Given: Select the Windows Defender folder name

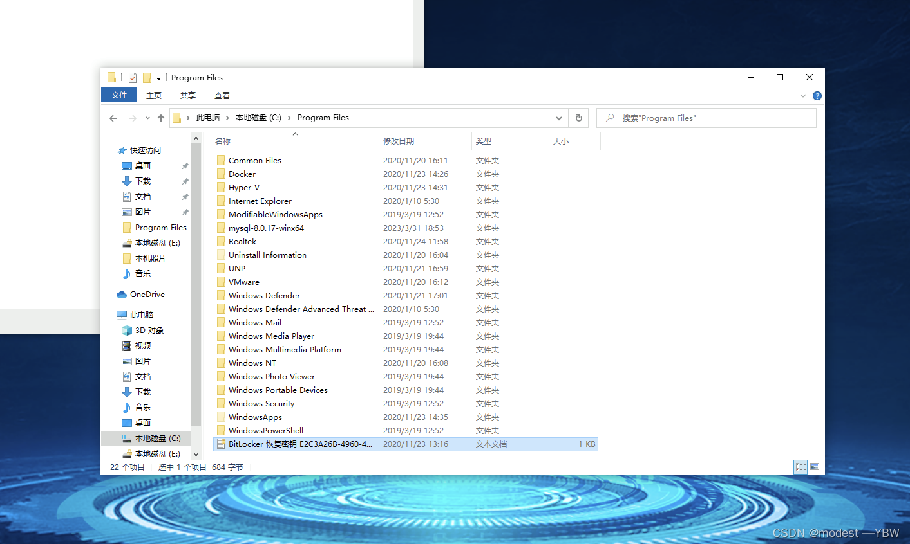Looking at the screenshot, I should tap(264, 295).
